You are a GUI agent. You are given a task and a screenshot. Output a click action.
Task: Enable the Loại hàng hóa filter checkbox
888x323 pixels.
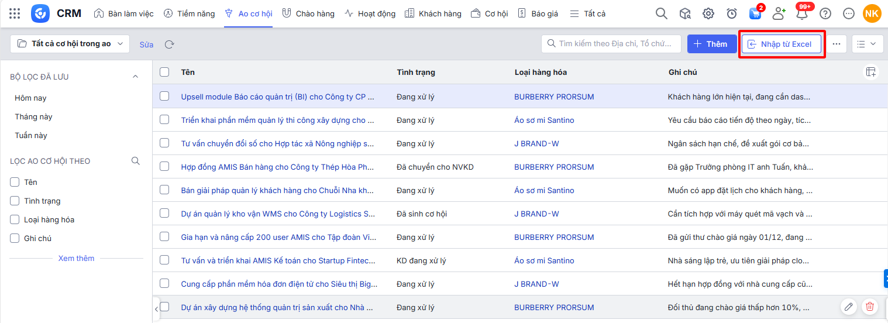pyautogui.click(x=15, y=219)
